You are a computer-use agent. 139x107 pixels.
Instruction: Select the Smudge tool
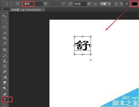click(4, 83)
